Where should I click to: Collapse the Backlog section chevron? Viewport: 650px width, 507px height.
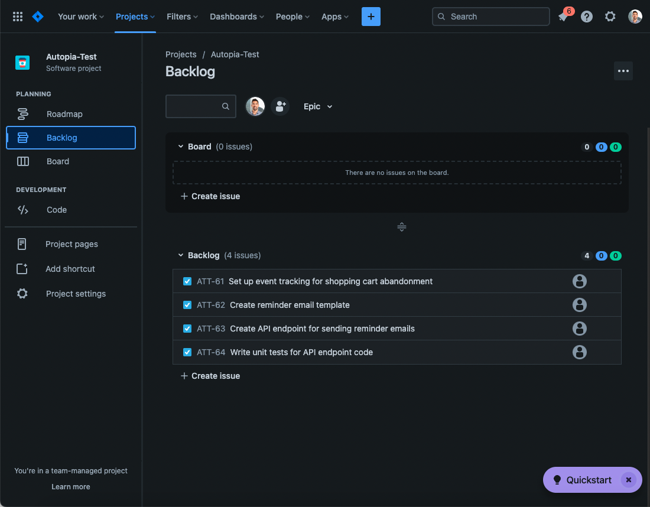coord(181,255)
